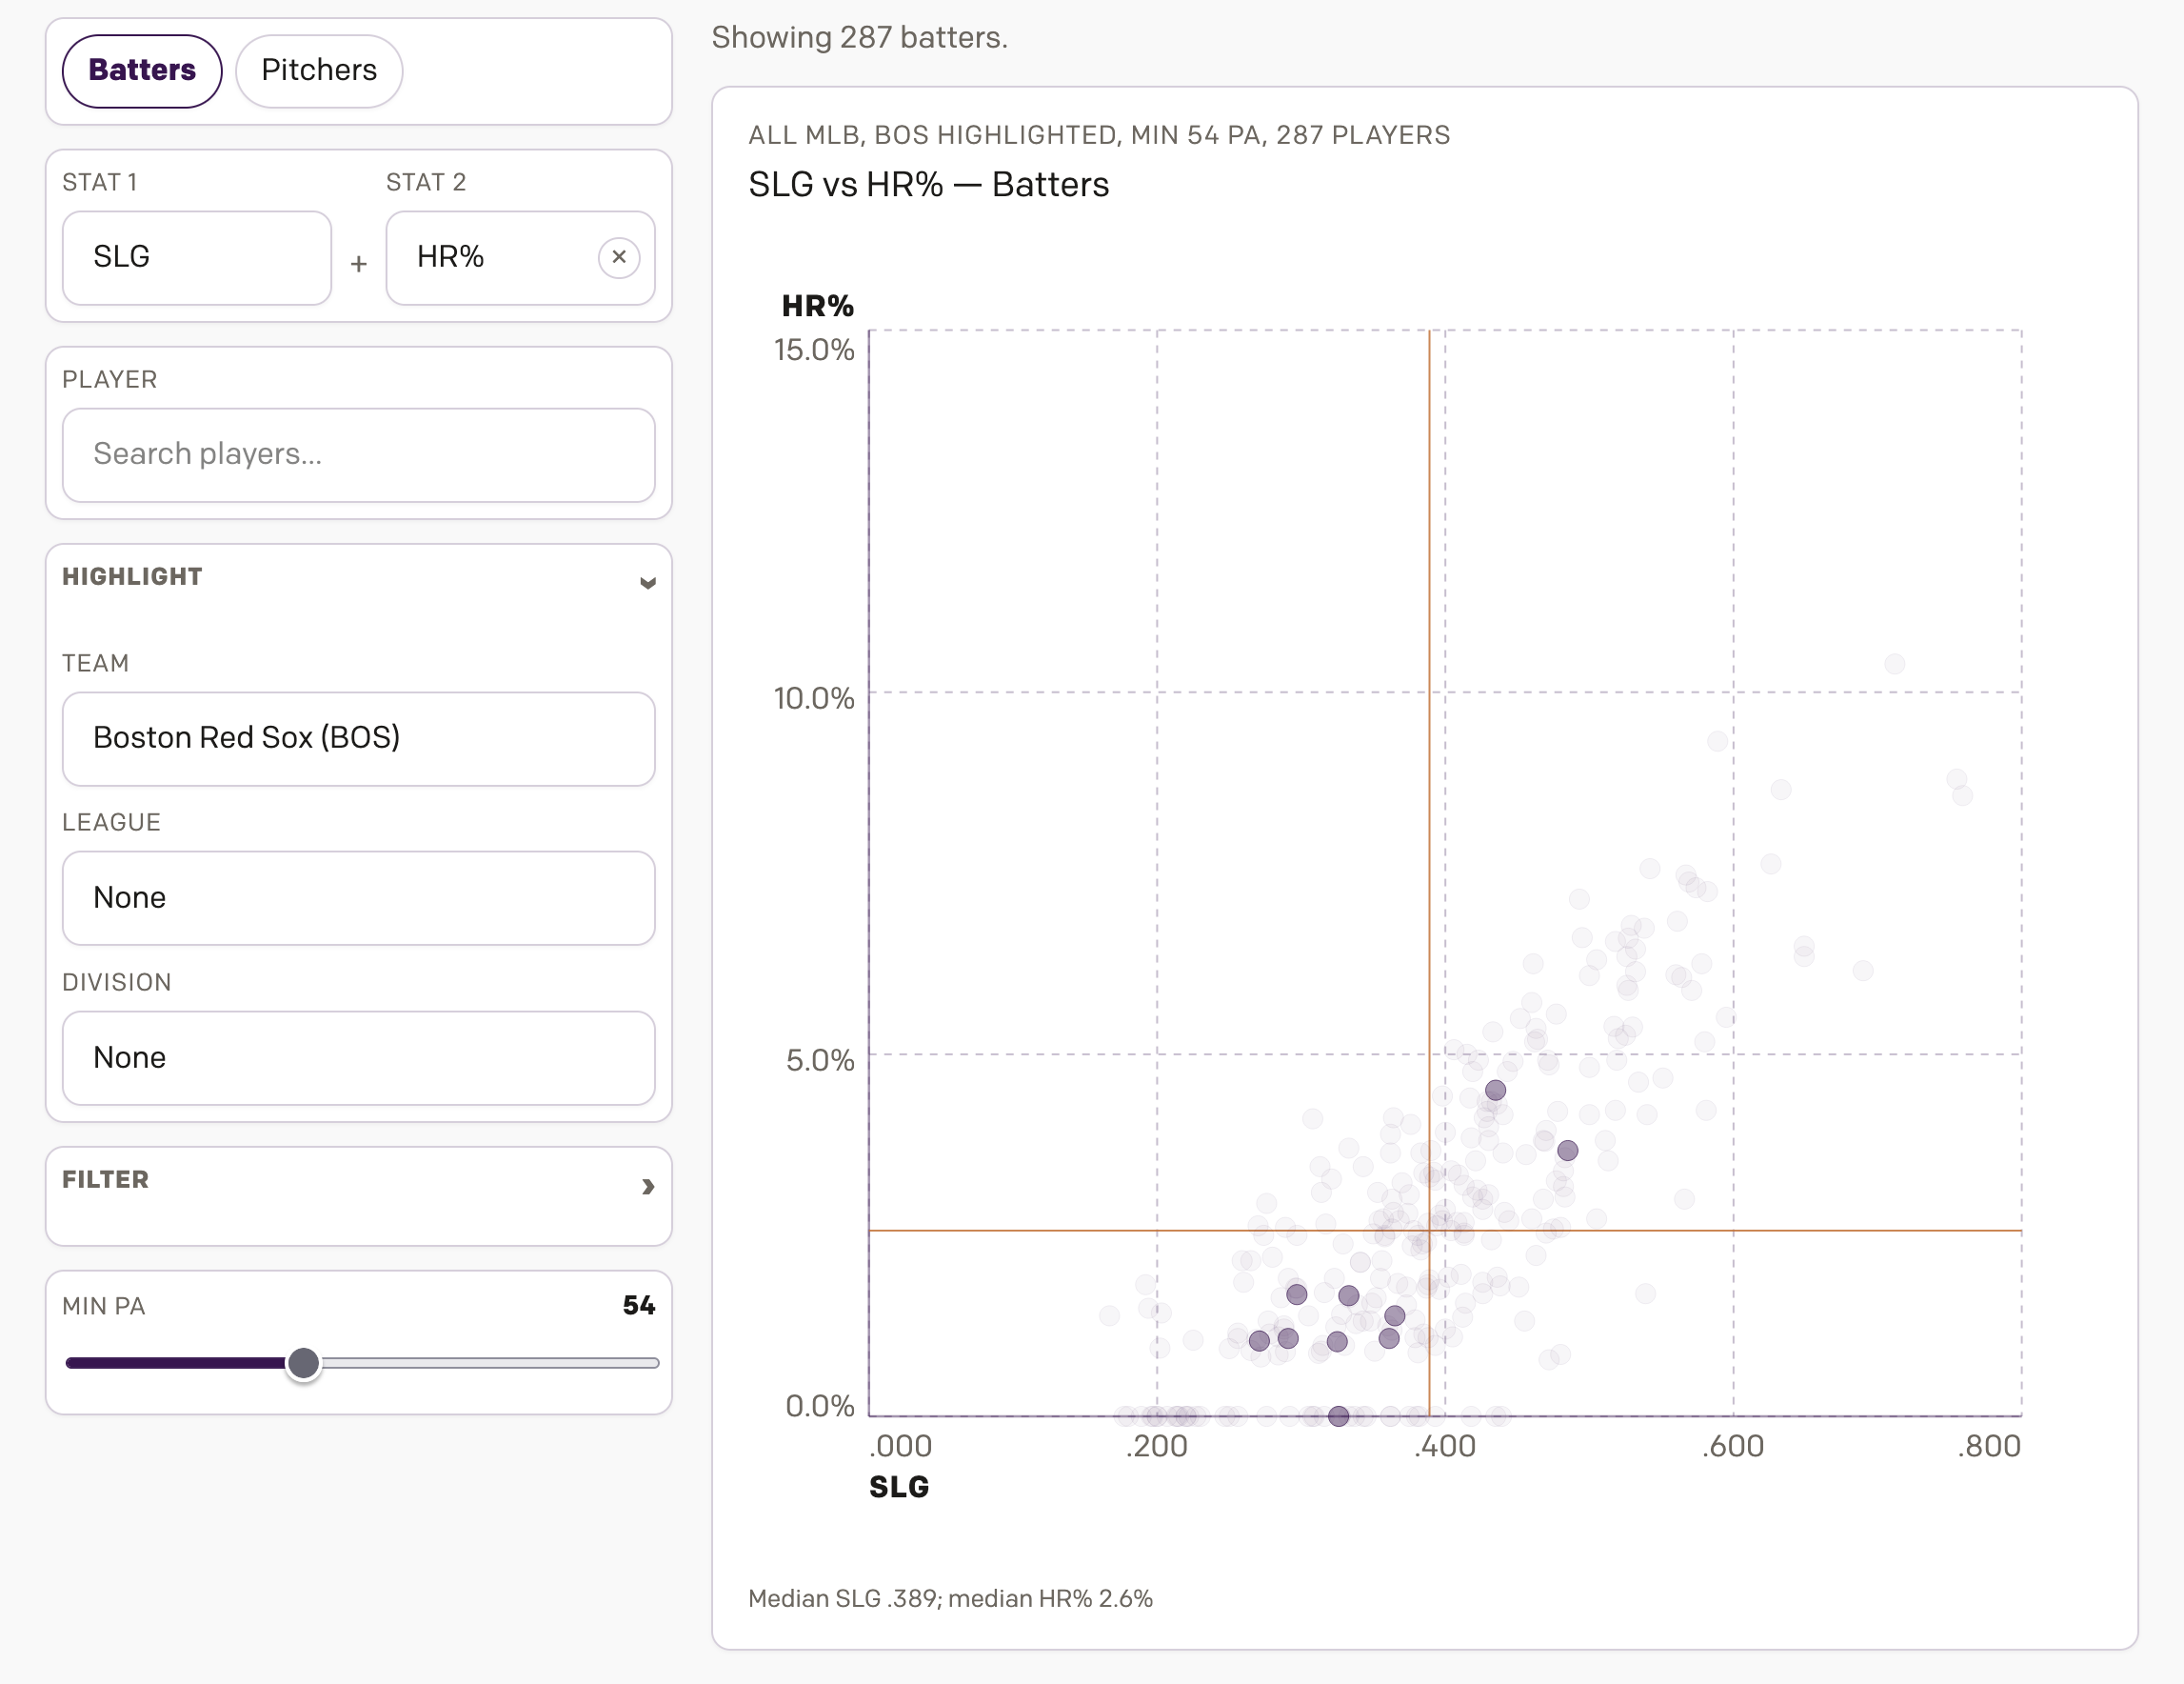The width and height of the screenshot is (2184, 1684).
Task: Open the SLG stat 1 dropdown
Action: pos(197,257)
